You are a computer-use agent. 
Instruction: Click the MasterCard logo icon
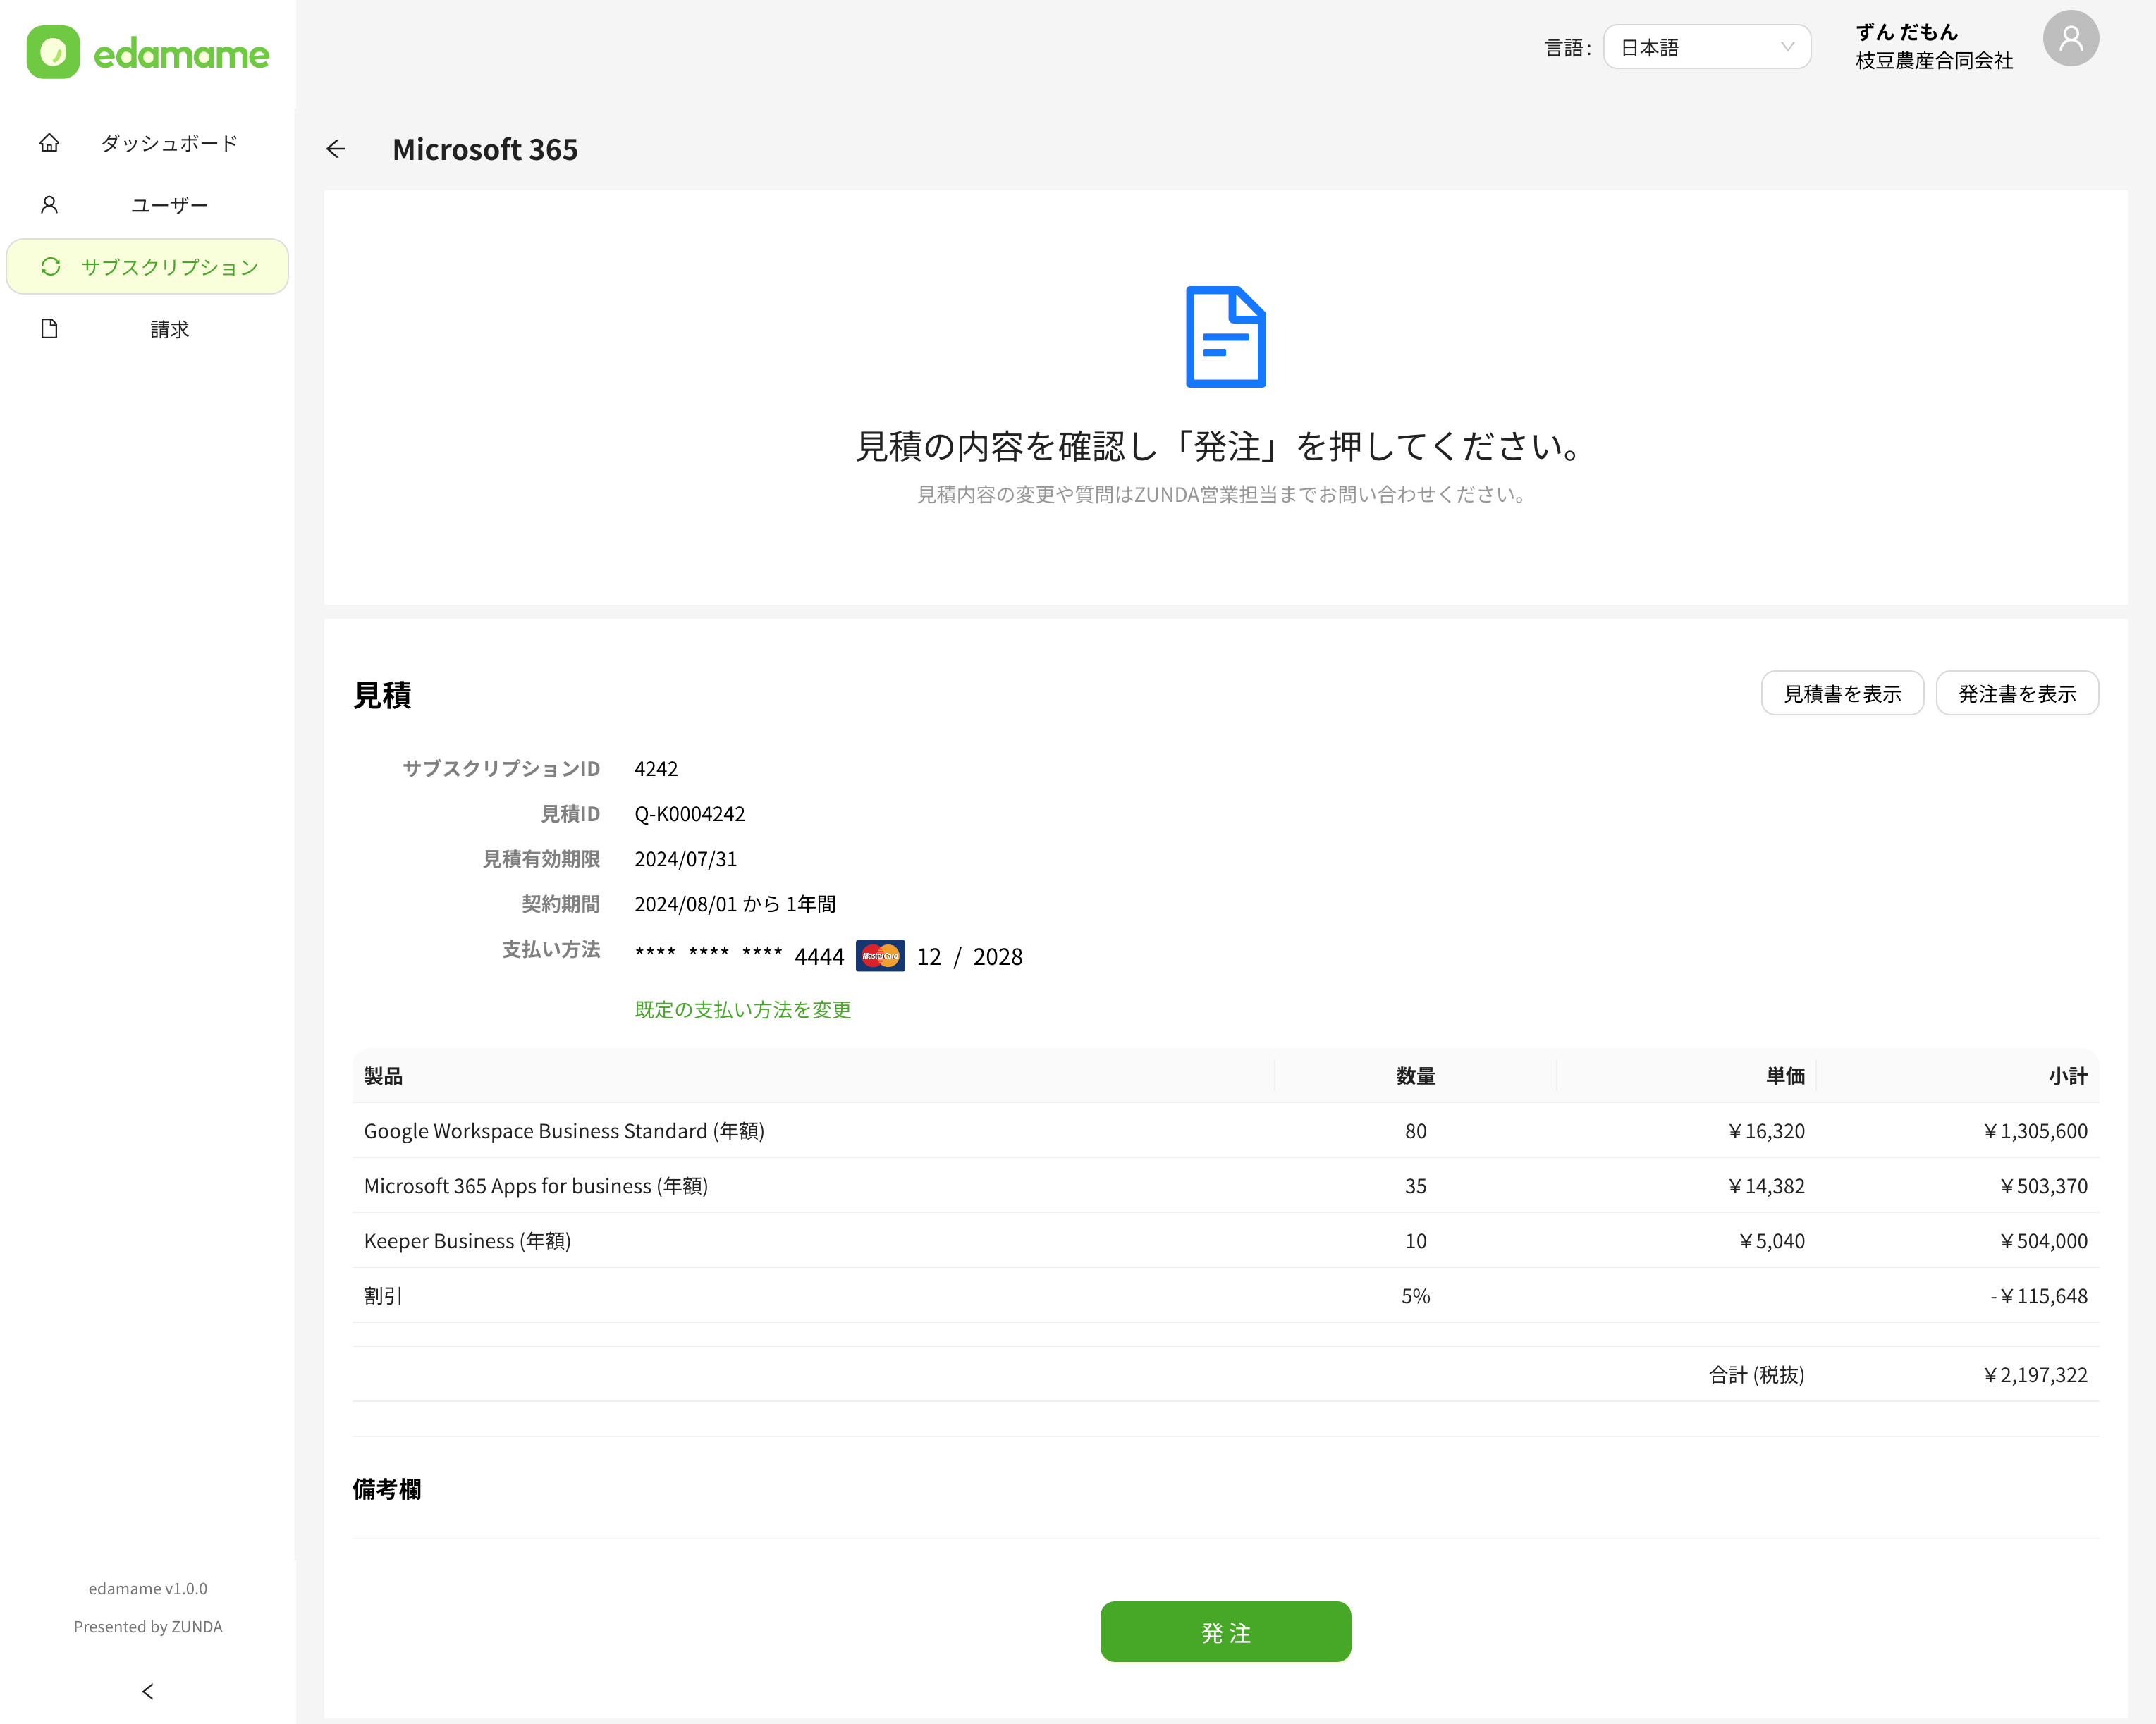pyautogui.click(x=880, y=956)
